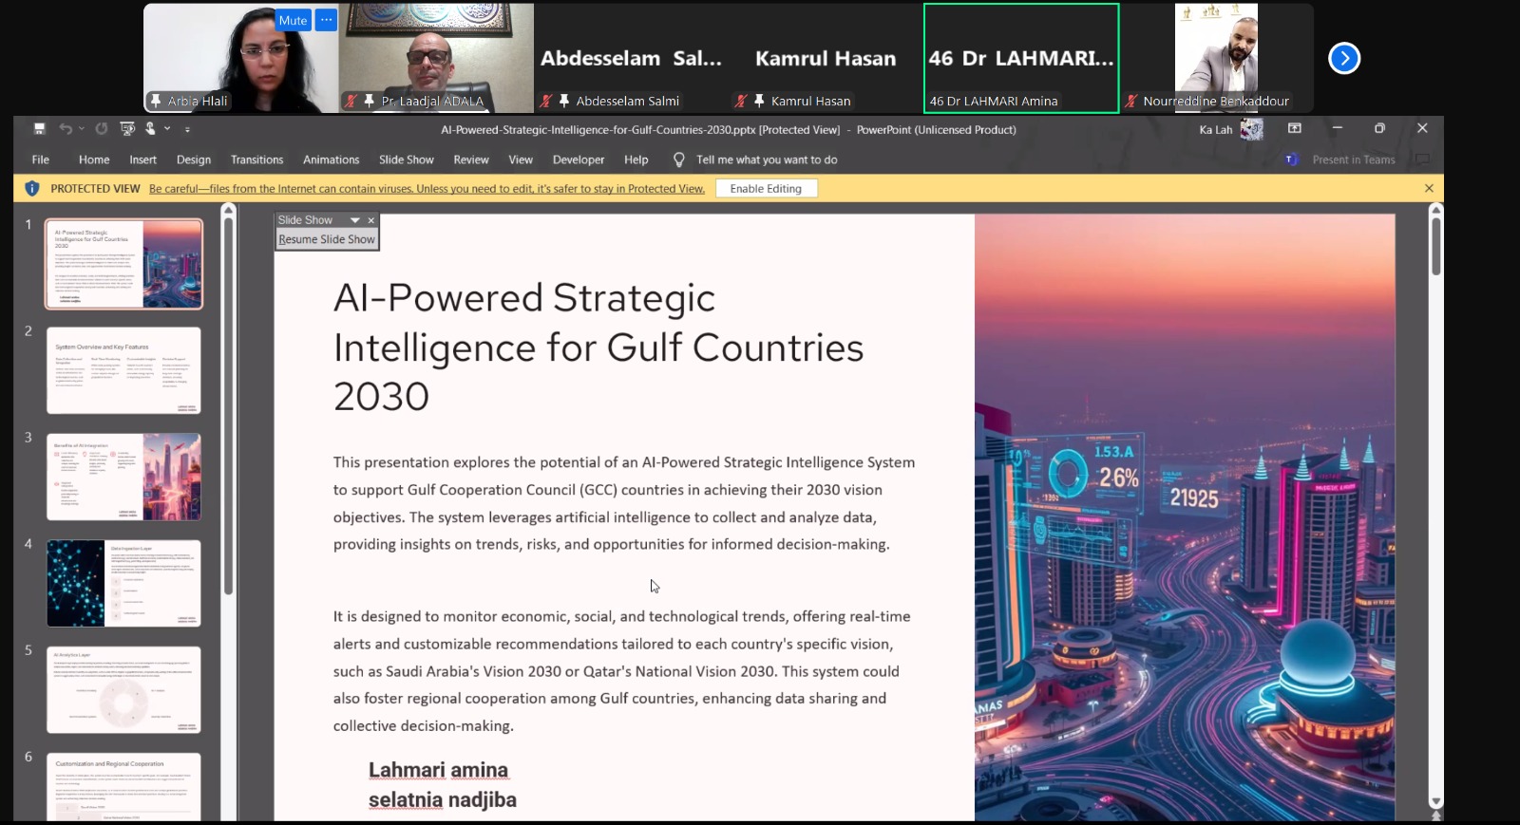
Task: Click Mute on Arbia Hlali video
Action: tap(293, 20)
